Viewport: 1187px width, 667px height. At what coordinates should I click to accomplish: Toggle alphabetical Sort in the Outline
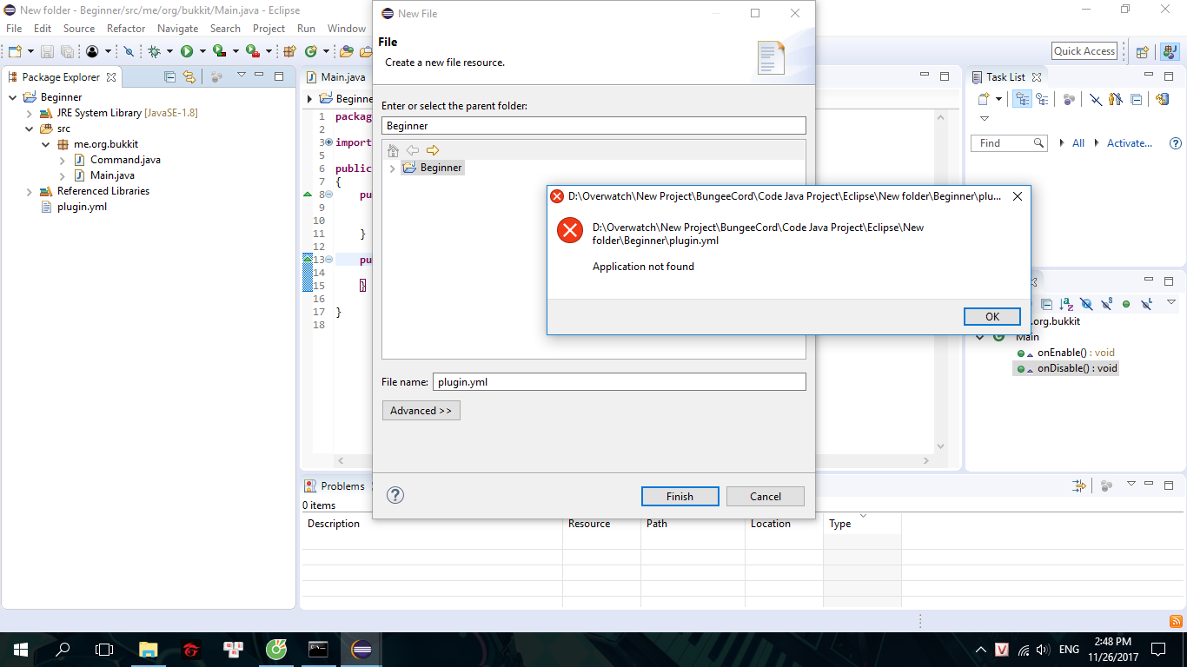1066,304
